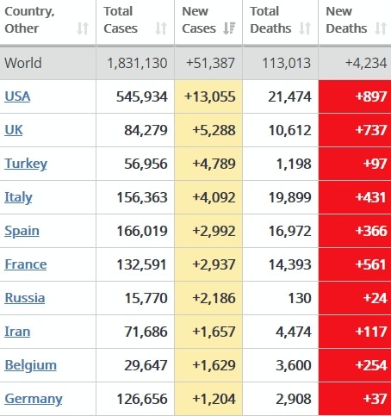Open the USA country link
This screenshot has height=416, width=391.
[17, 96]
